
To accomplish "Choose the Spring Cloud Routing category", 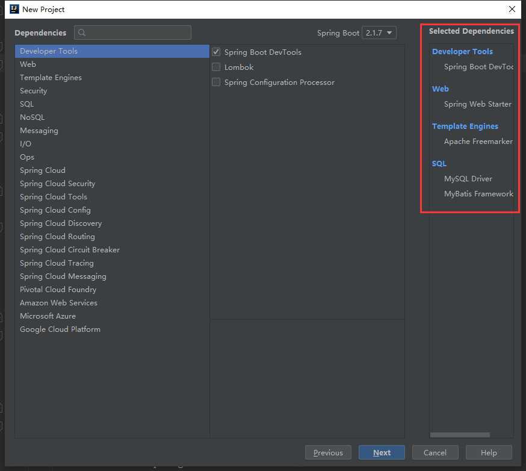I will (x=112, y=237).
